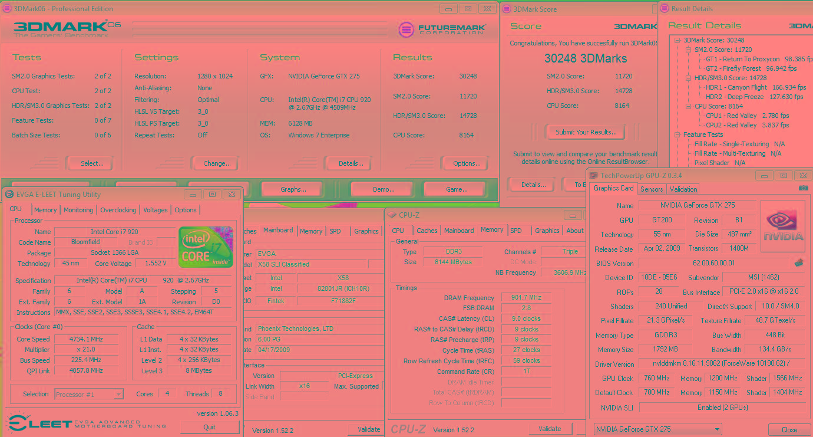The height and width of the screenshot is (437, 813).
Task: Click the EVGA E-LEET title bar icon
Action: click(x=9, y=194)
